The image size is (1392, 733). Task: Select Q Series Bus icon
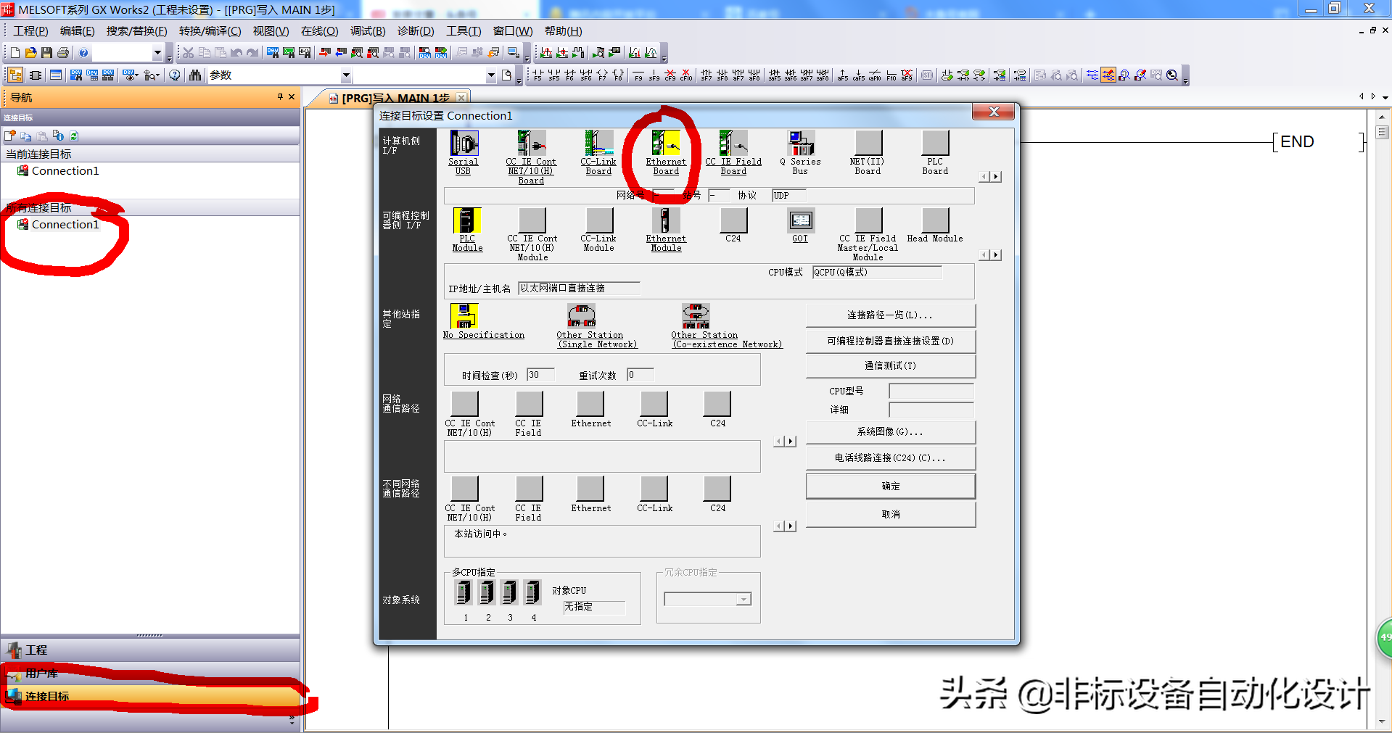pos(801,144)
